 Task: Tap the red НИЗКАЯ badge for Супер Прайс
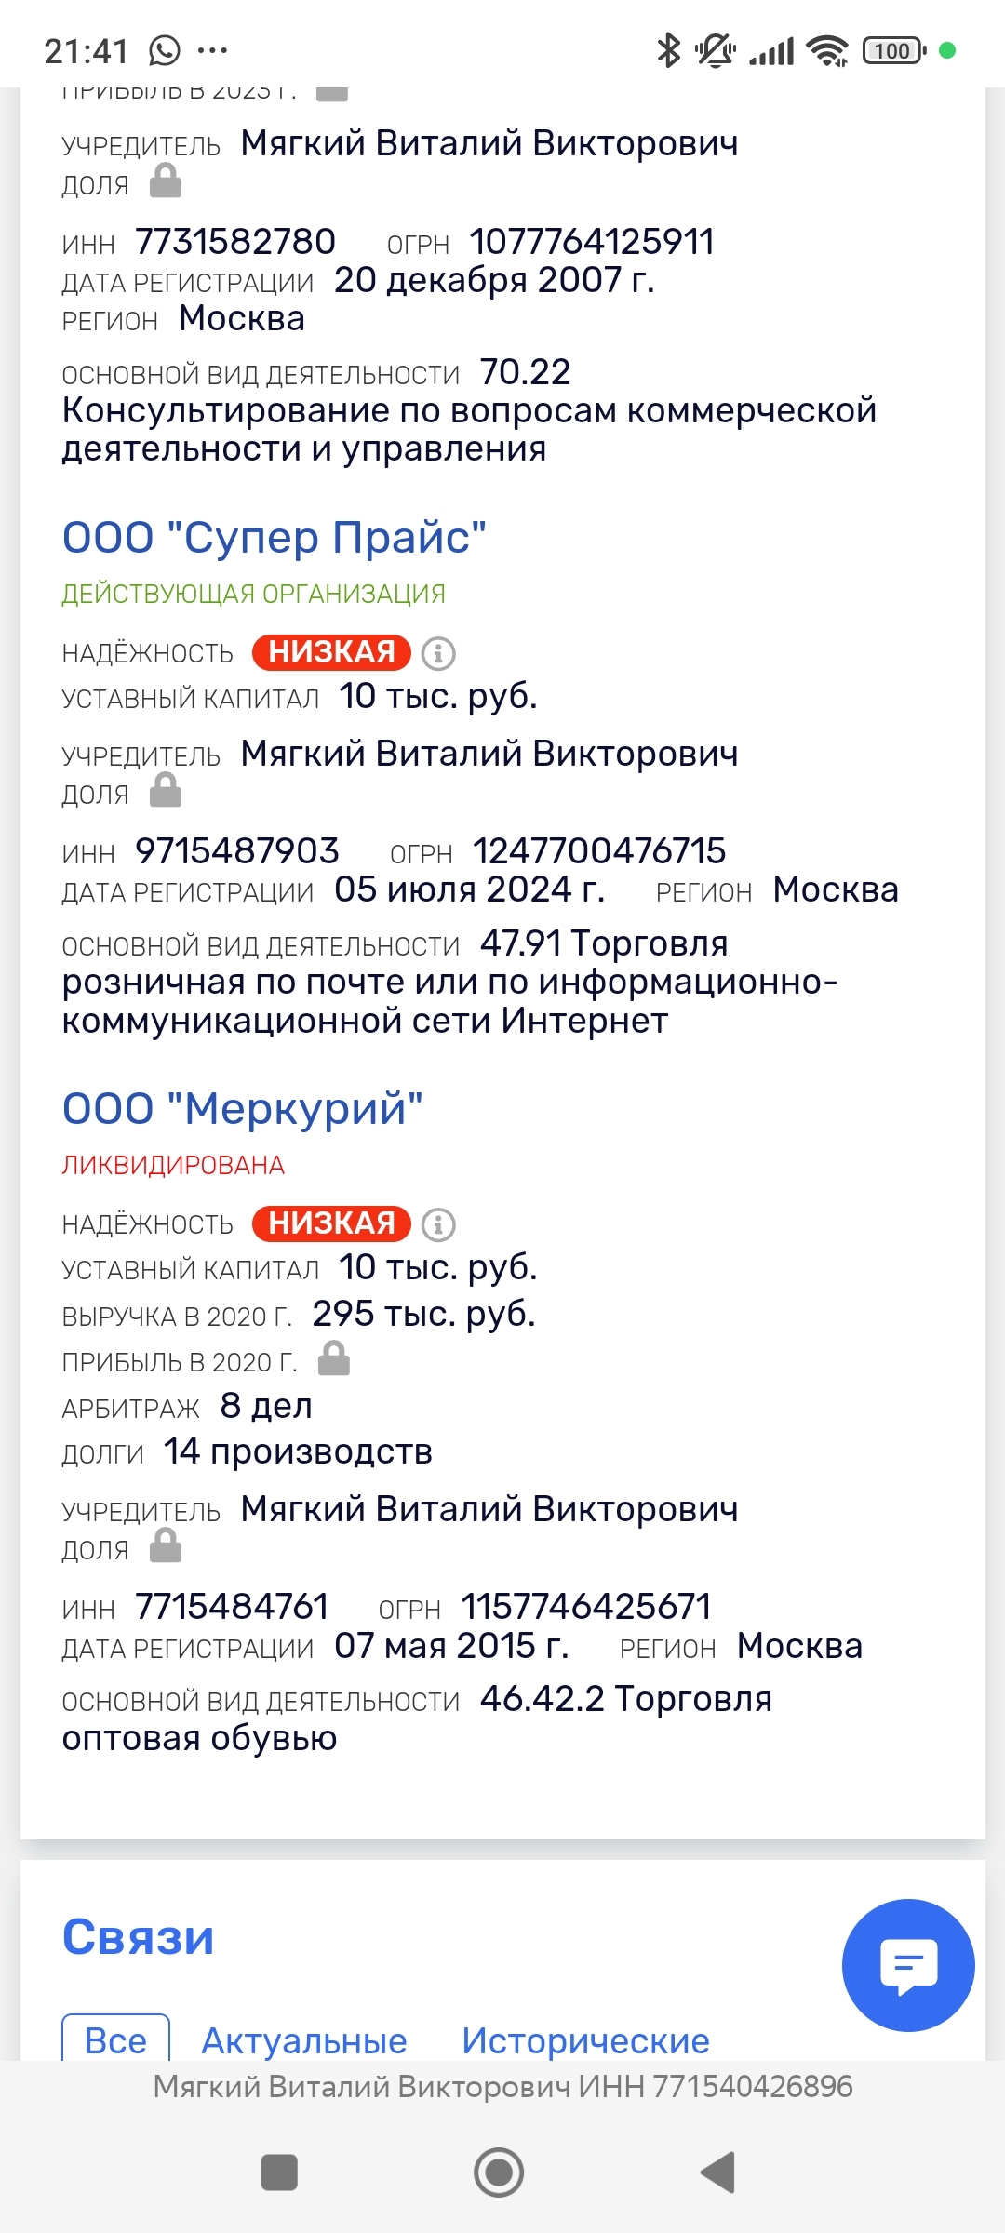pyautogui.click(x=331, y=652)
